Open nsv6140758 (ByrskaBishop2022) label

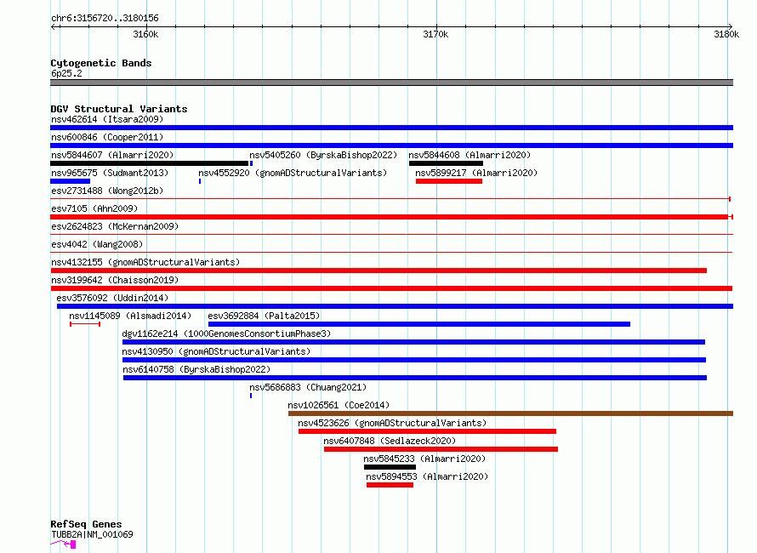click(196, 369)
